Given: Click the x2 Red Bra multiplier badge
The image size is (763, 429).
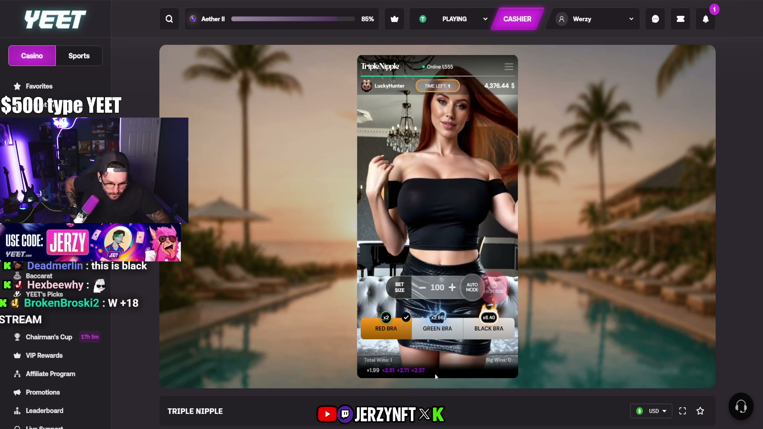Looking at the screenshot, I should (x=386, y=317).
